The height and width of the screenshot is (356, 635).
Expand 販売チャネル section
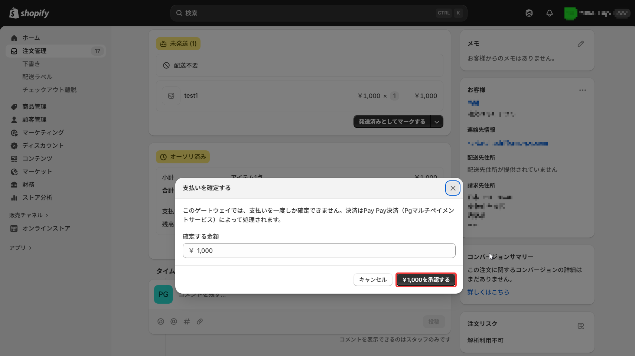(x=29, y=215)
